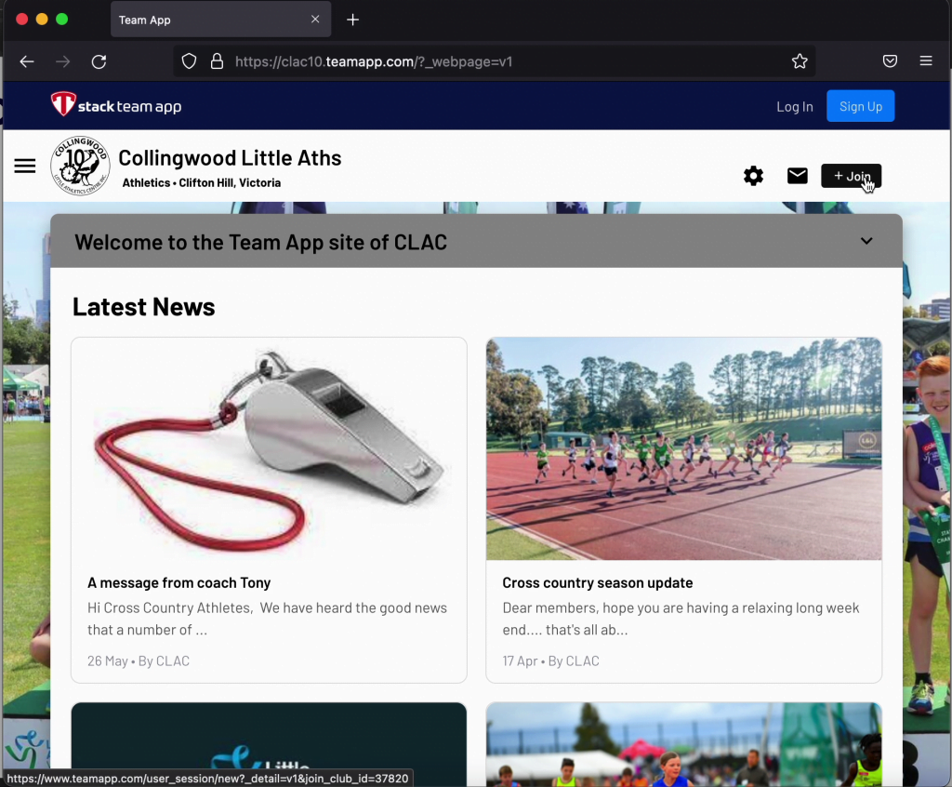Click the '26 May • By CLAC' byline
The height and width of the screenshot is (787, 952).
click(139, 661)
